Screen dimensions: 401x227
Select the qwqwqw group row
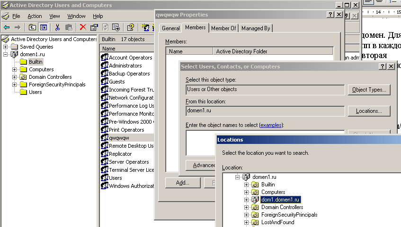click(x=127, y=138)
